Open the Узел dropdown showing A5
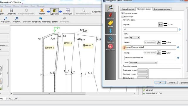This screenshot has height=106, width=188. pos(135,38)
